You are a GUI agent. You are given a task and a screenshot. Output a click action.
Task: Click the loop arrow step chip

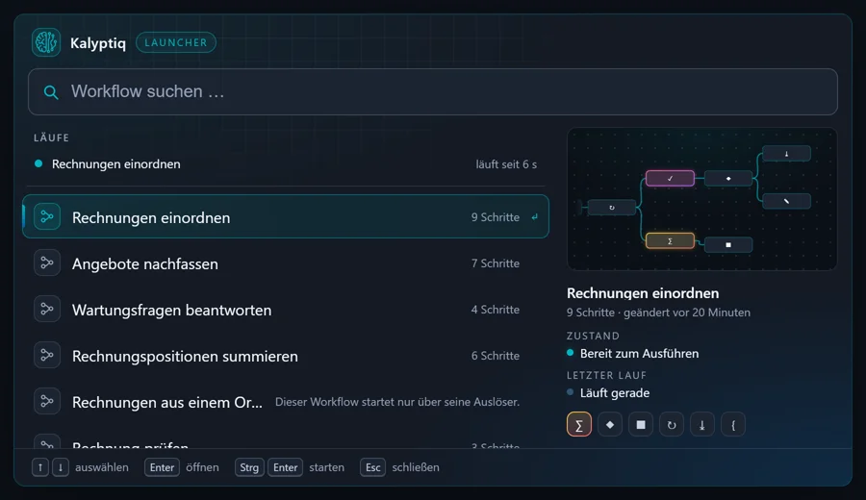[x=672, y=424]
